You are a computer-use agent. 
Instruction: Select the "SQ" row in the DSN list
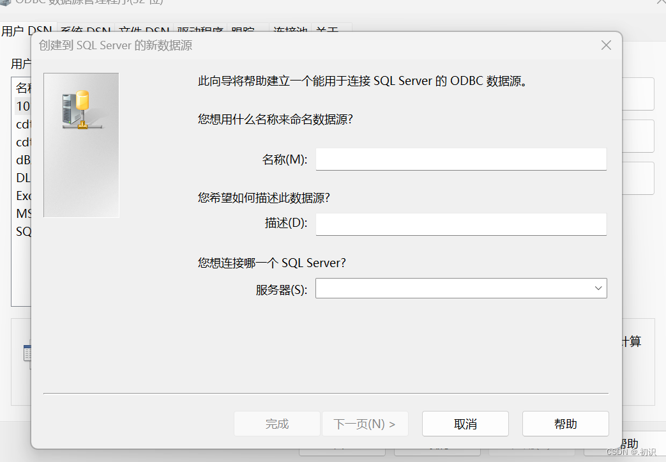(x=23, y=231)
